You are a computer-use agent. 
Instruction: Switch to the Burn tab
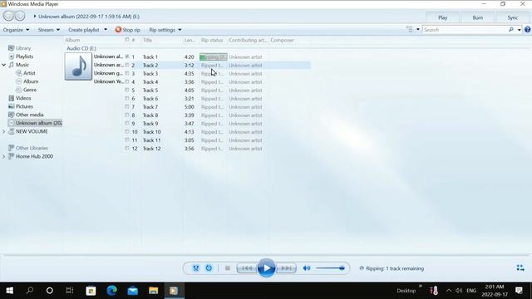click(x=478, y=17)
